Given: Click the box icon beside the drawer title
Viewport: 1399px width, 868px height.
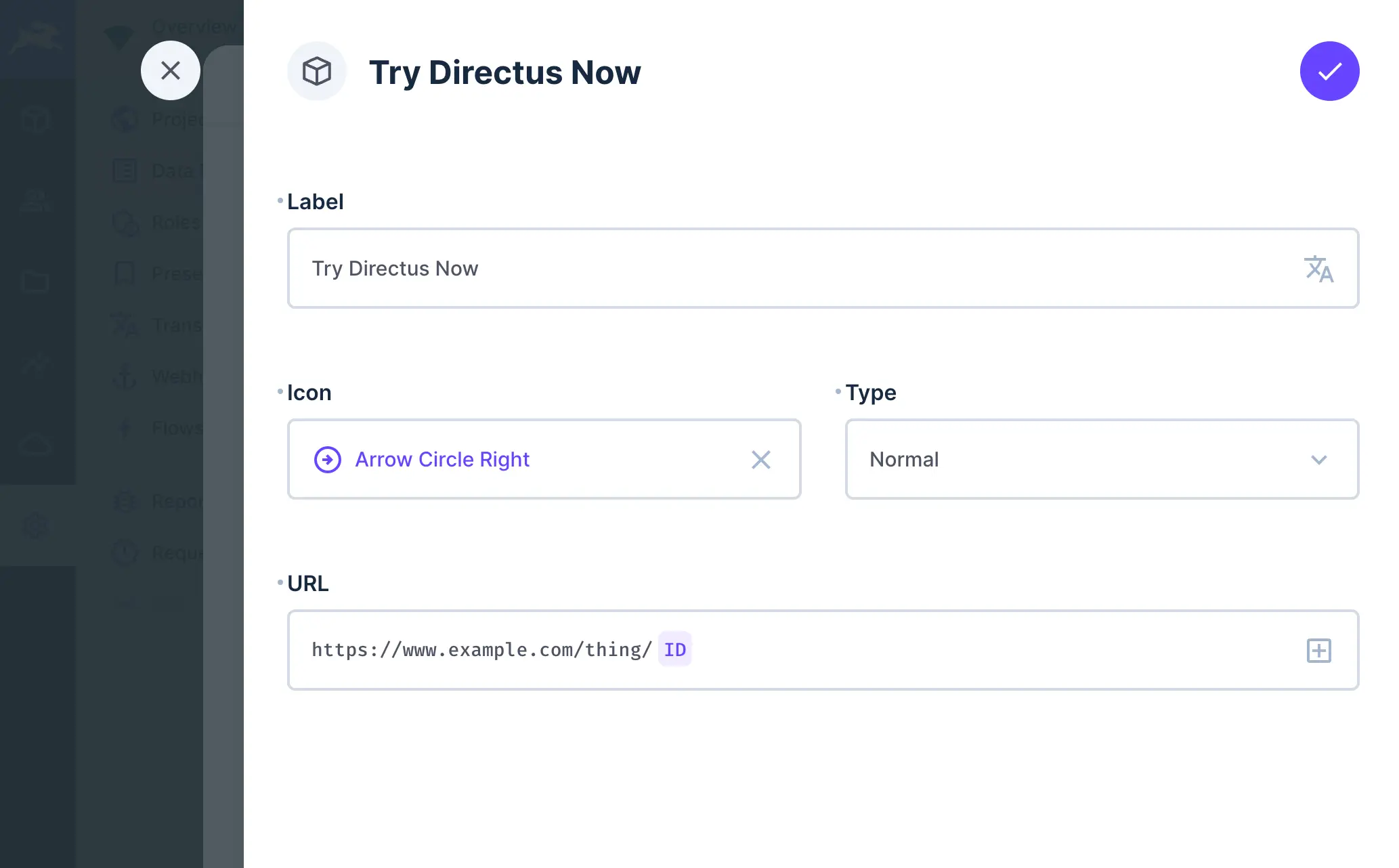Looking at the screenshot, I should [316, 71].
